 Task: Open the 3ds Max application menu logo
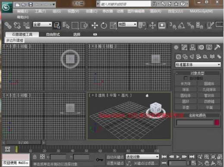[7, 7]
